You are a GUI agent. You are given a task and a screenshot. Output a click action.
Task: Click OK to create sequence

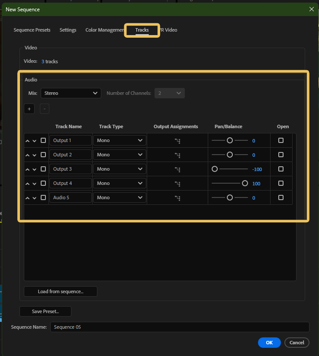(x=269, y=343)
